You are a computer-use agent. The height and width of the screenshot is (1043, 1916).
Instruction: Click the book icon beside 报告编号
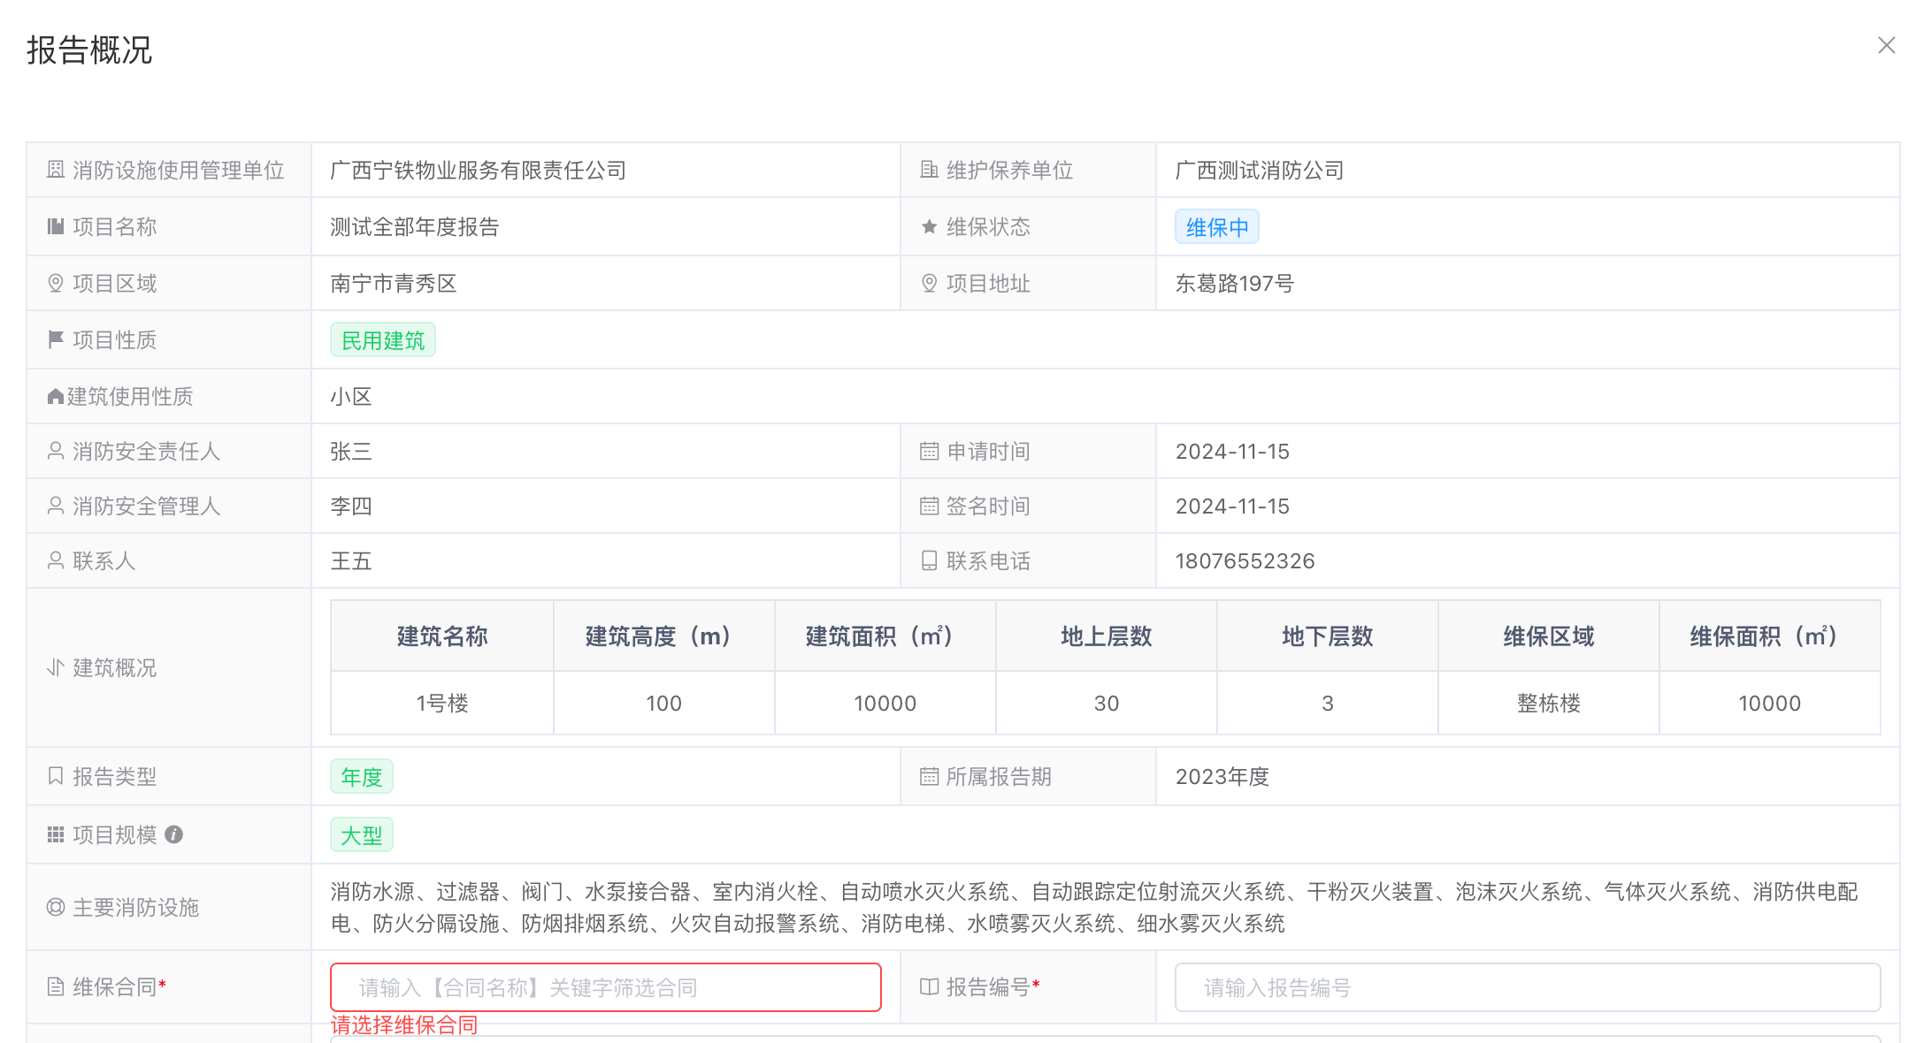pos(929,986)
